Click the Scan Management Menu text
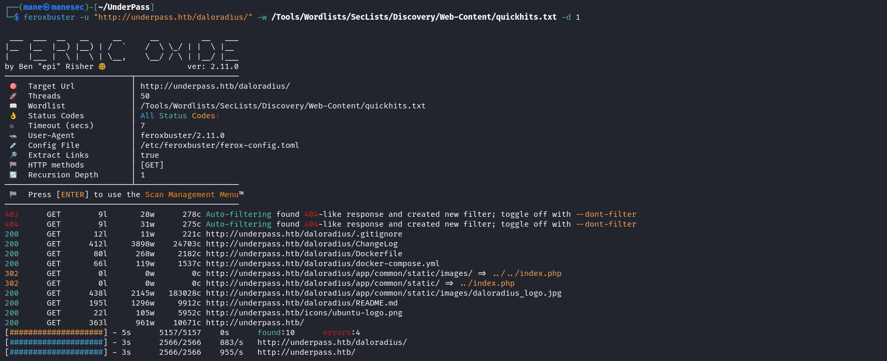Viewport: 887px width, 361px height. (192, 195)
